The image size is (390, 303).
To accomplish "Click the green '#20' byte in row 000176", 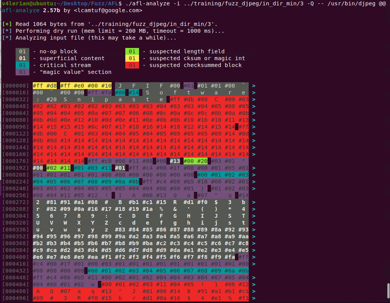I will point(202,161).
